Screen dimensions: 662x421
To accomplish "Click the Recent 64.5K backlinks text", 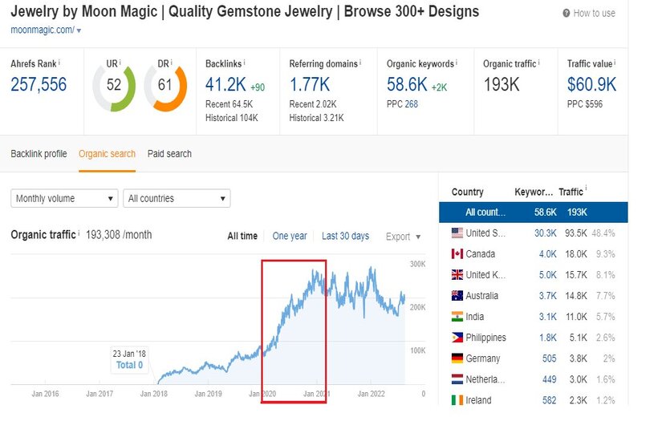I will [229, 104].
